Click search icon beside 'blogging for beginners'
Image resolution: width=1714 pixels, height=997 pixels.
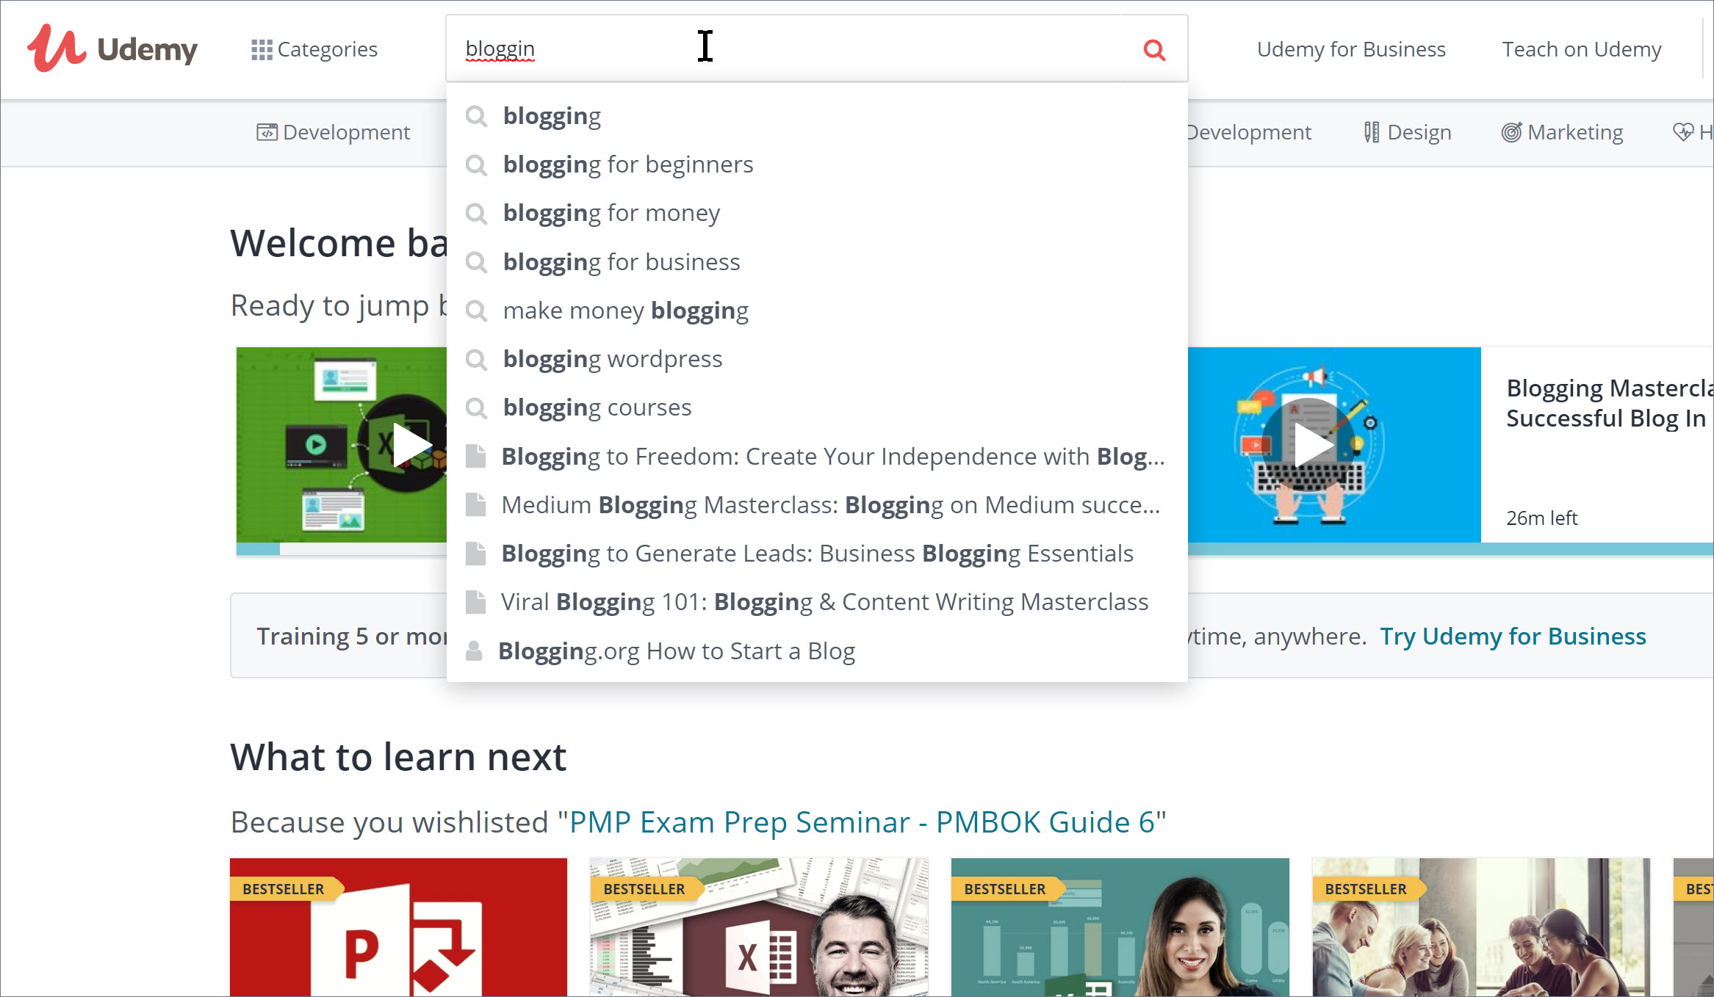coord(476,164)
